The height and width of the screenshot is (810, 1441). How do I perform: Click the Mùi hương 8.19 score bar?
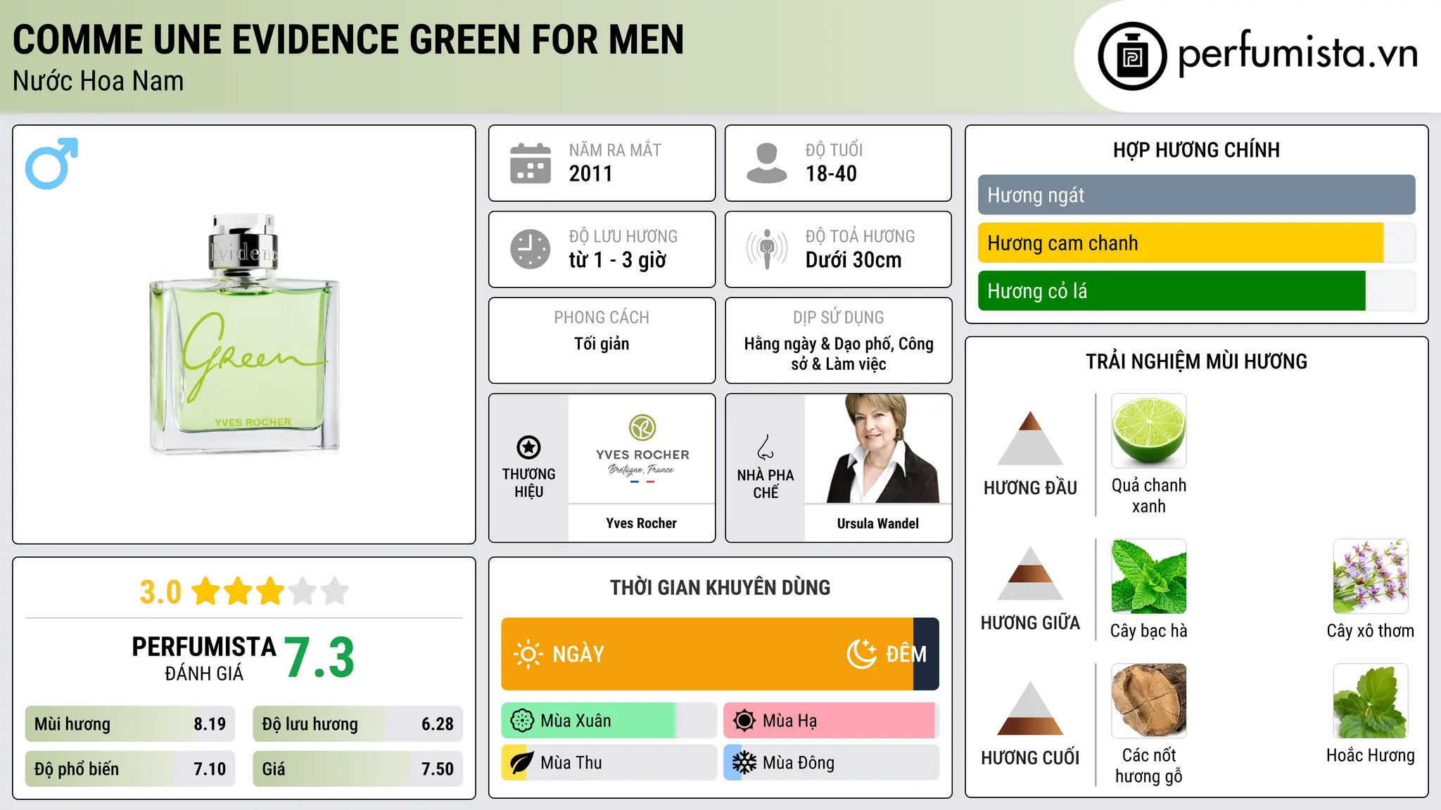tap(130, 724)
